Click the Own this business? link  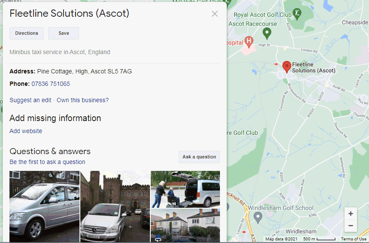click(82, 100)
